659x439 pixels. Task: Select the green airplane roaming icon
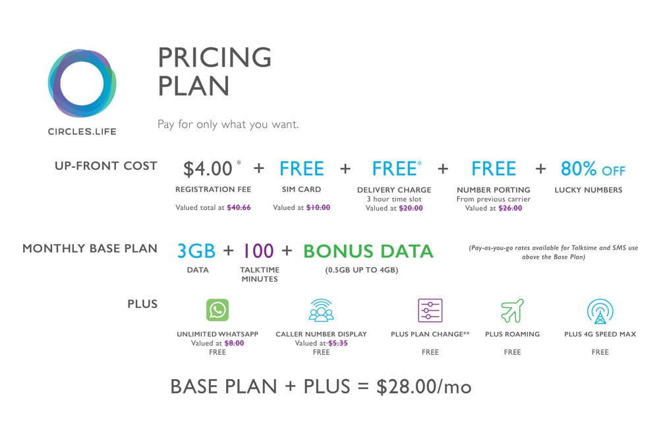tap(512, 309)
